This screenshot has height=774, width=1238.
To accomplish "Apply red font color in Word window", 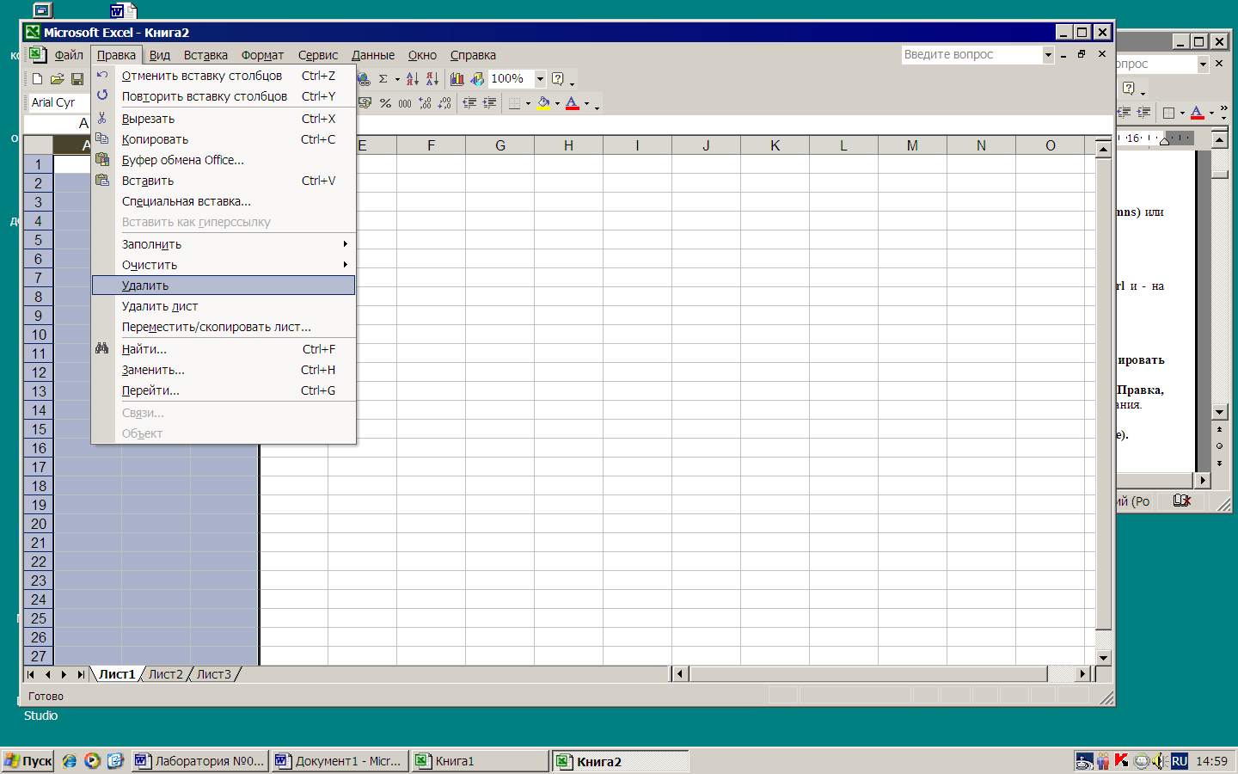I will [1198, 113].
